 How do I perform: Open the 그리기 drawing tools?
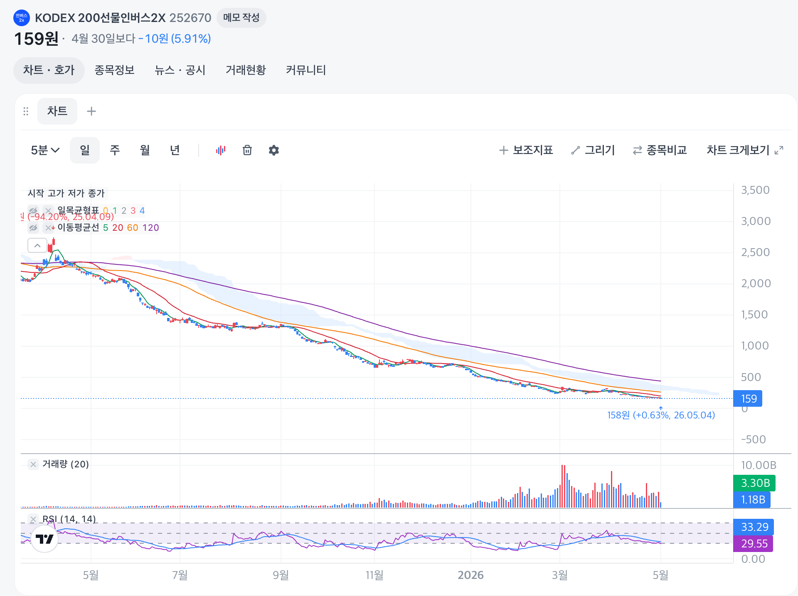tap(593, 150)
